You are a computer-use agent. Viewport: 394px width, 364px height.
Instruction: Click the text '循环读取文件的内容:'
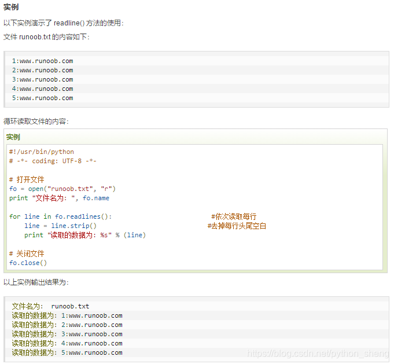point(36,122)
